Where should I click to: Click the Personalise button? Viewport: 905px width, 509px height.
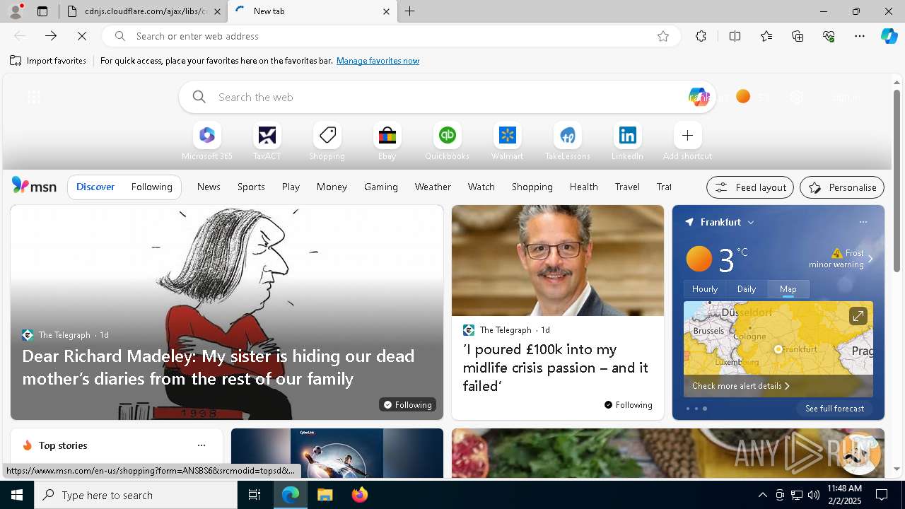click(x=842, y=187)
